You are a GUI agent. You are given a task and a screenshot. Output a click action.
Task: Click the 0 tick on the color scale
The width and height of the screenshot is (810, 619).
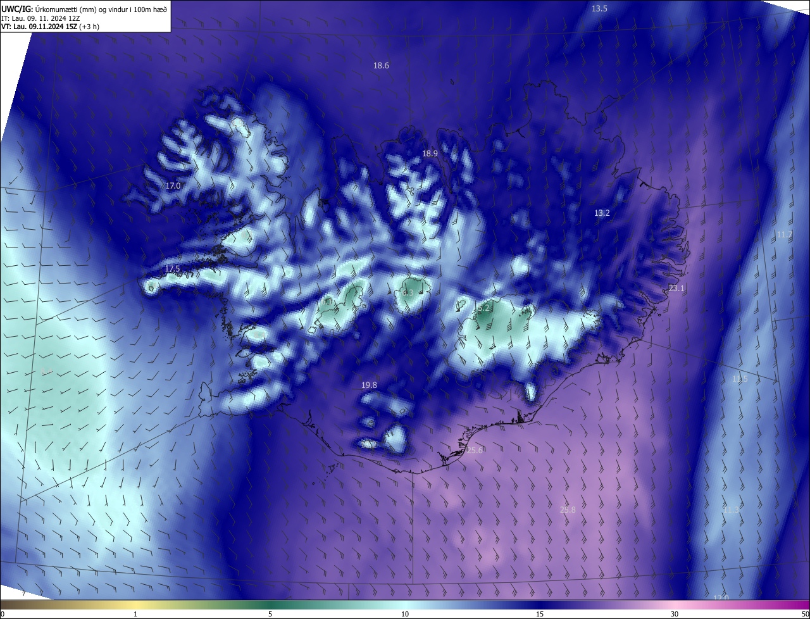pos(3,615)
